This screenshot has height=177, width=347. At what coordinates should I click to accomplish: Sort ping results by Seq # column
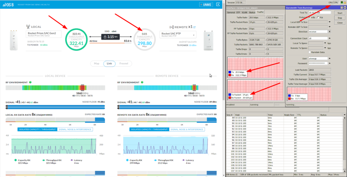[x=230, y=115]
